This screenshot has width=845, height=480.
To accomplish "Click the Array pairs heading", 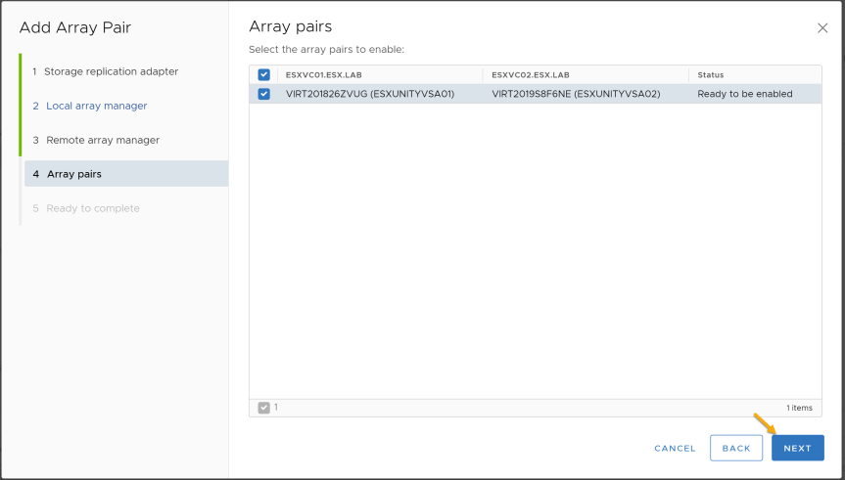I will point(291,26).
